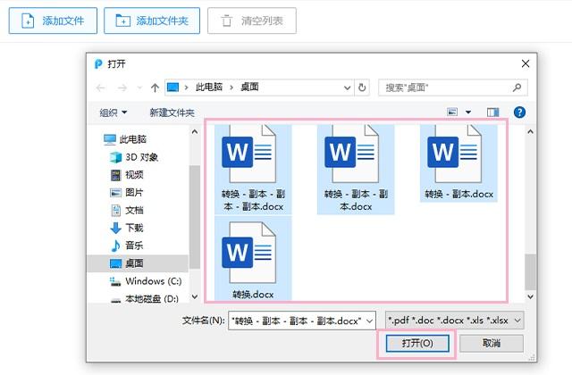
Task: Click 此电脑 in the address breadcrumb
Action: tap(209, 87)
